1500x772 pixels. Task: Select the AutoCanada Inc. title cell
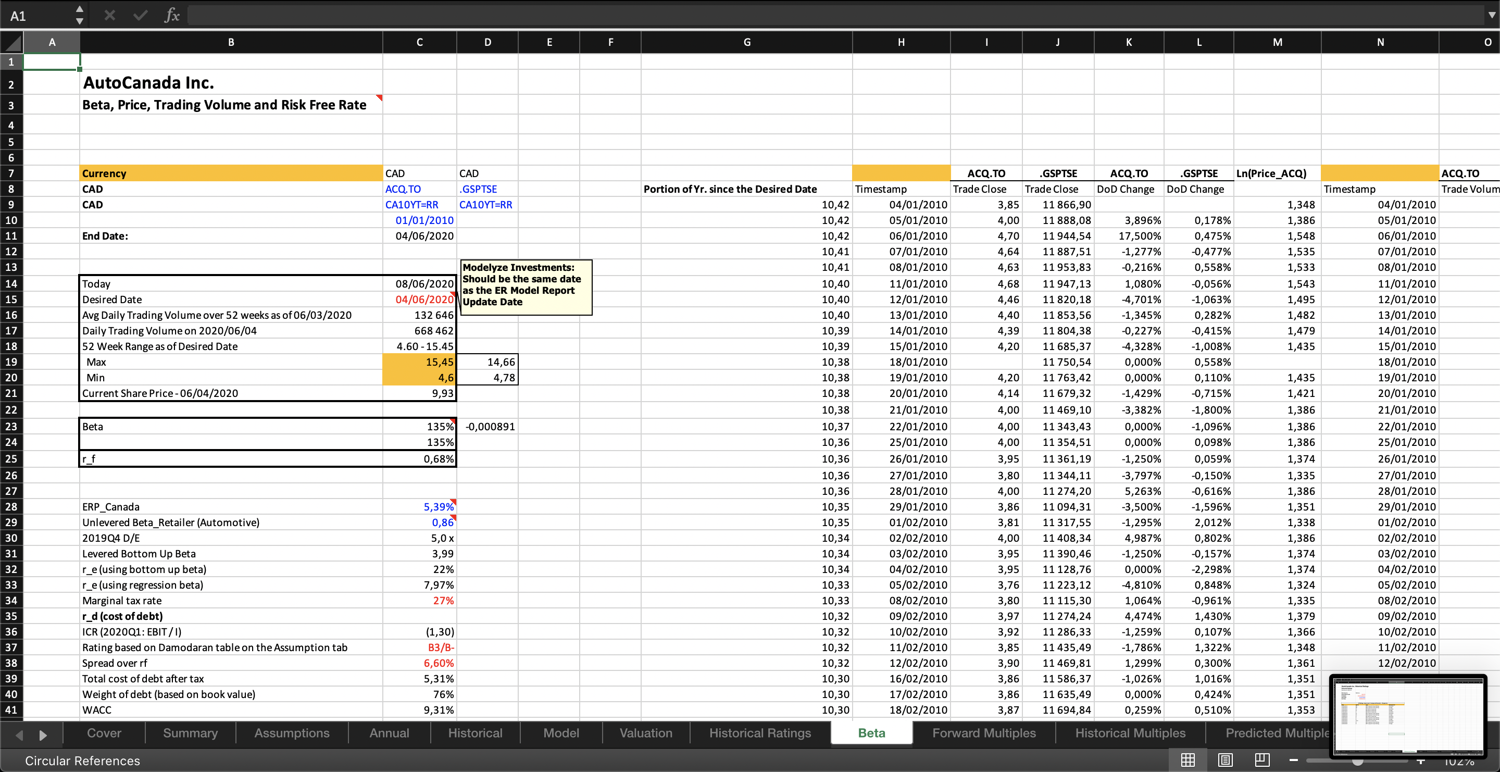231,83
